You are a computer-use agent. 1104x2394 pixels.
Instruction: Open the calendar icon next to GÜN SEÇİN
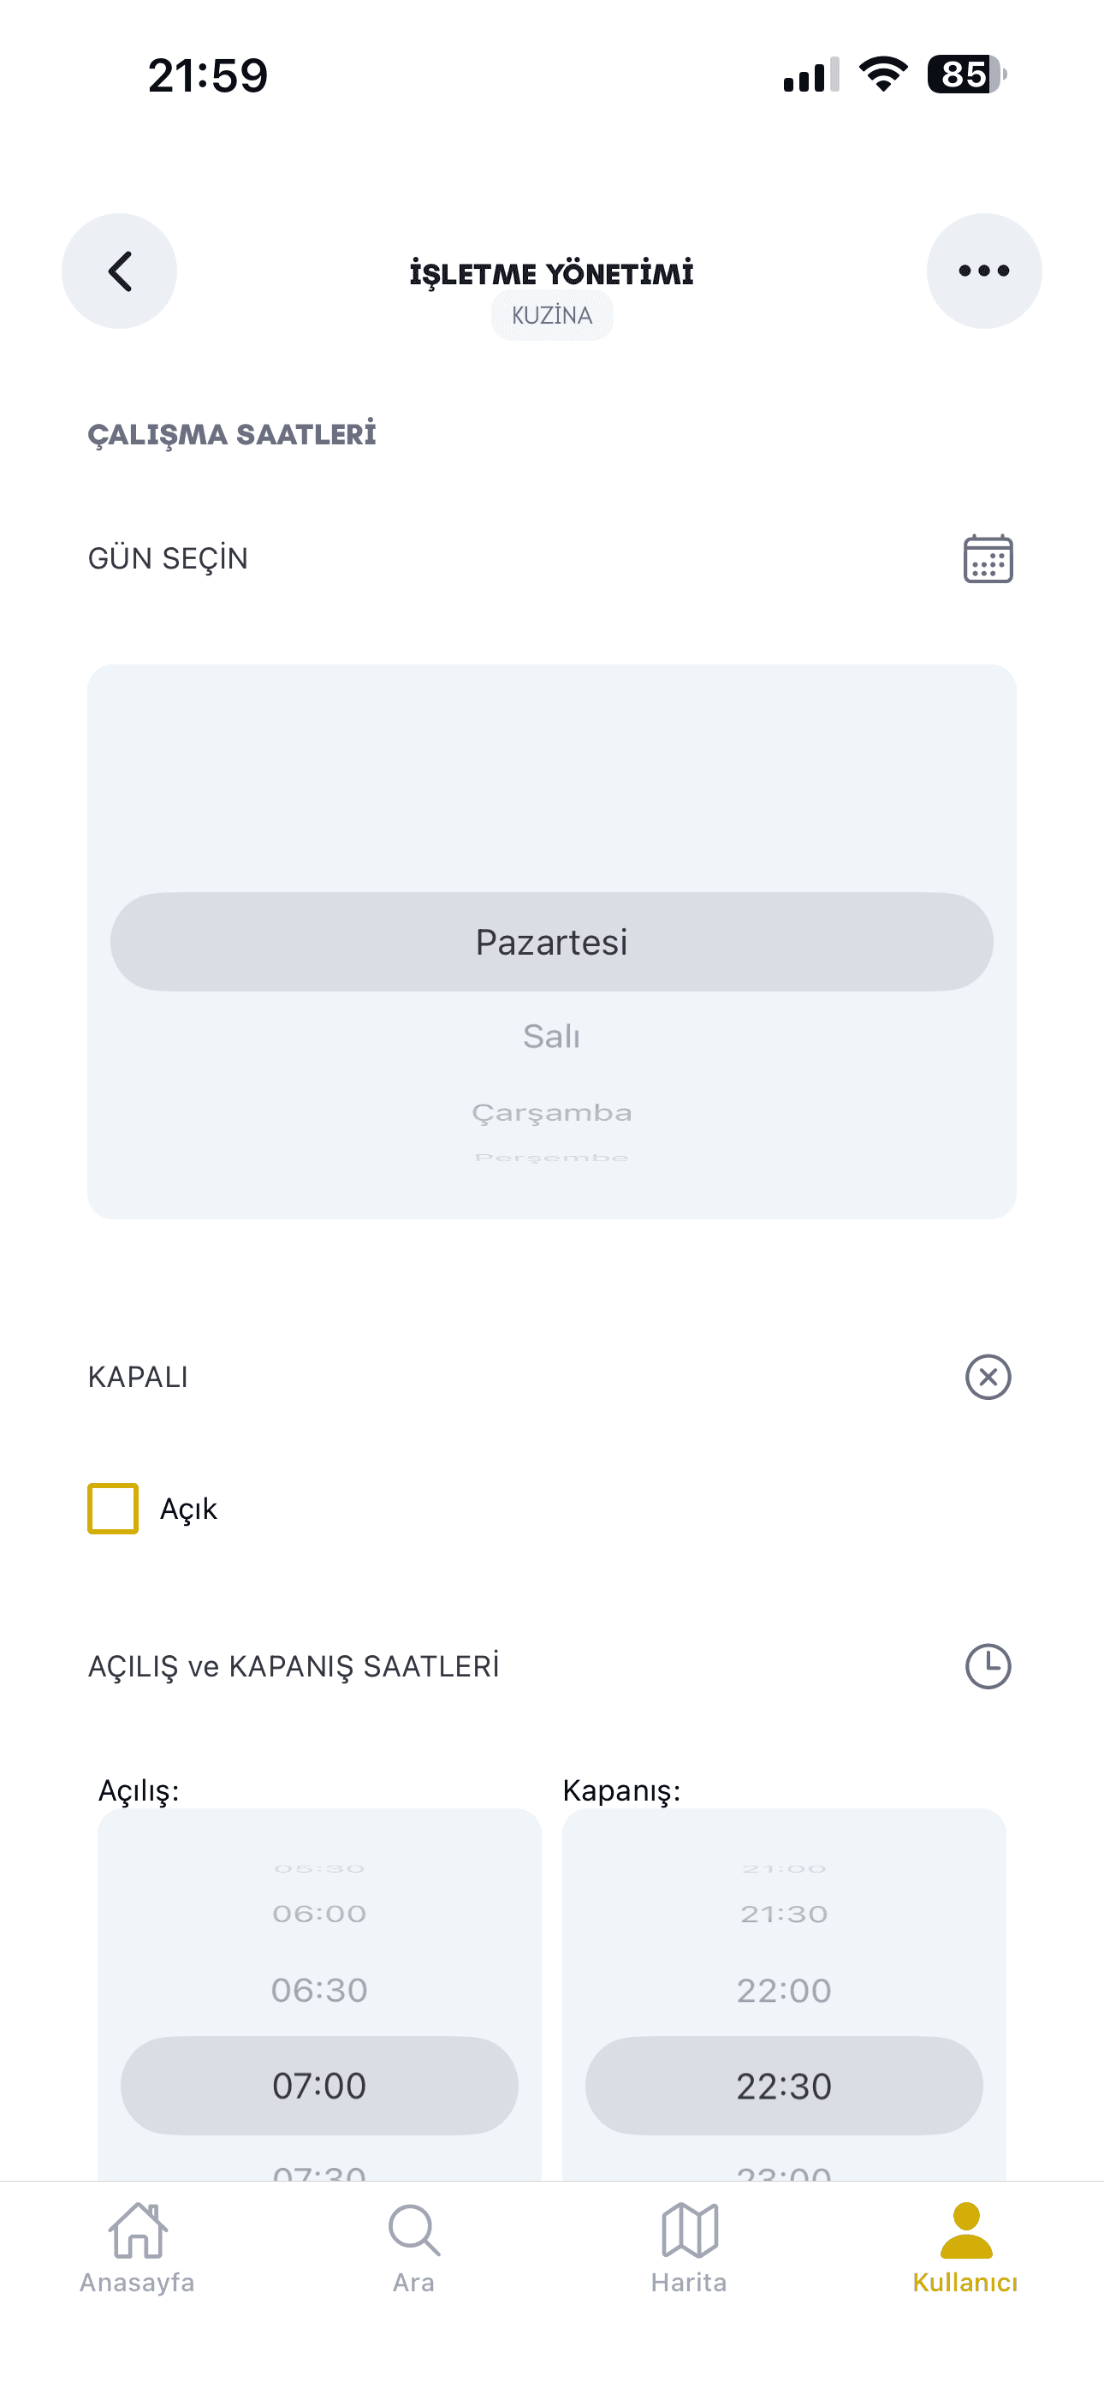[x=987, y=558]
